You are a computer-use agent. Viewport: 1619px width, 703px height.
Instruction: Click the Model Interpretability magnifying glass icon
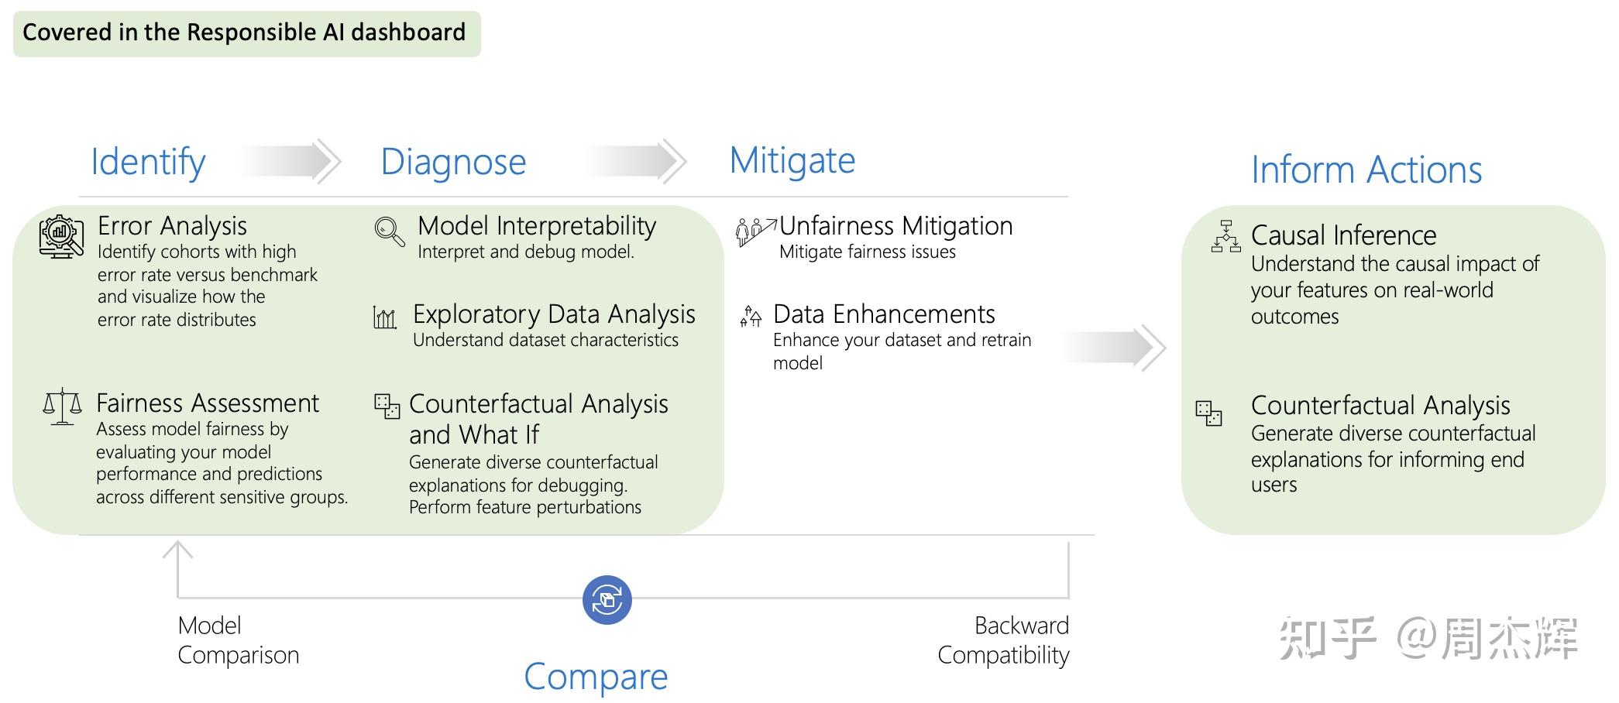coord(389,231)
